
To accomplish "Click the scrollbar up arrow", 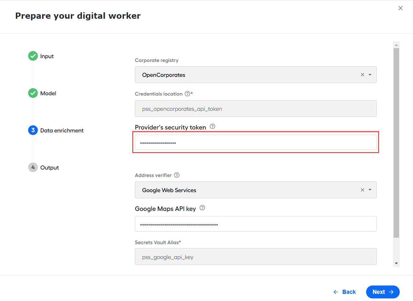I will point(396,45).
